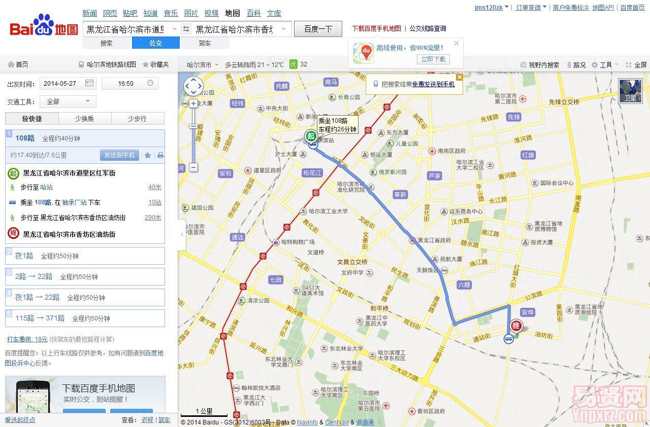Click the departure time clock icon
The image size is (650, 427).
pyautogui.click(x=150, y=83)
